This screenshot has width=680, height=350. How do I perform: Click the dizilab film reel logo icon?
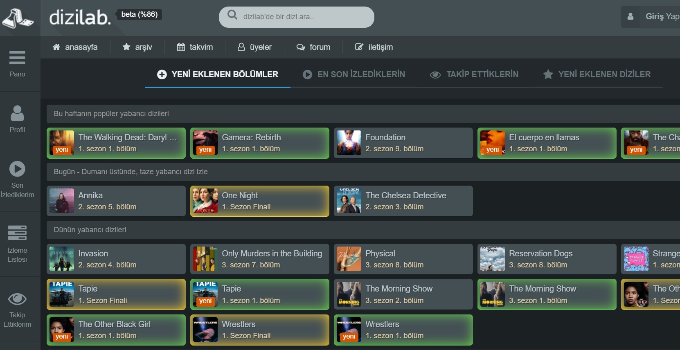(18, 18)
